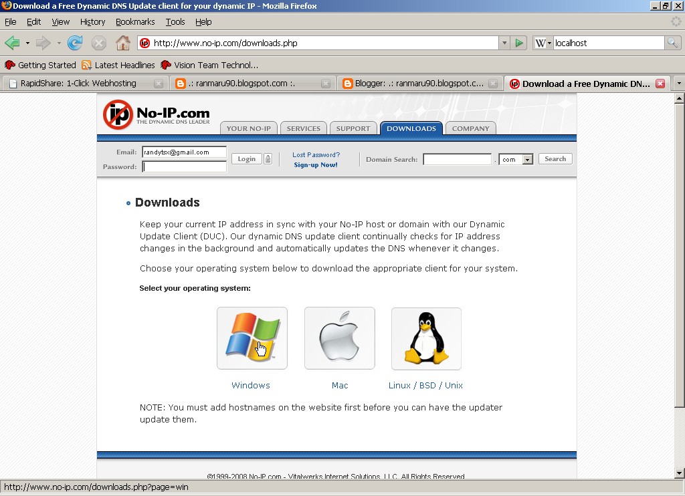Close the Download a Free Dynamic DNS tab
685x496 pixels.
660,84
